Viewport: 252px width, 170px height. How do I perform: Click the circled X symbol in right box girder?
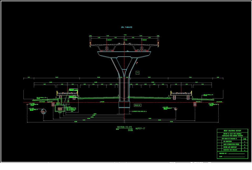tap(142, 48)
